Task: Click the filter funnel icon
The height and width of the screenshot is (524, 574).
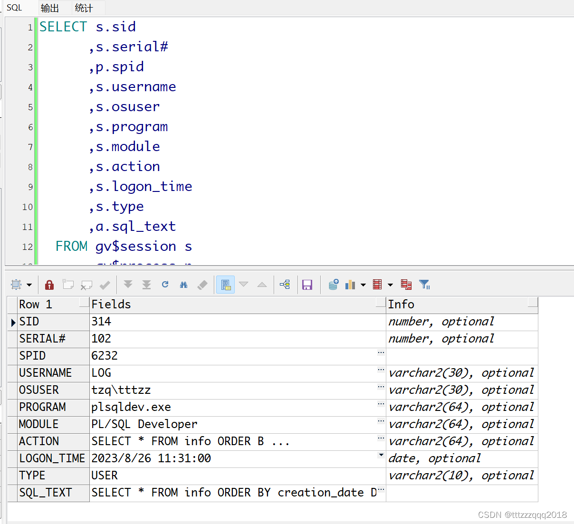Action: tap(424, 285)
